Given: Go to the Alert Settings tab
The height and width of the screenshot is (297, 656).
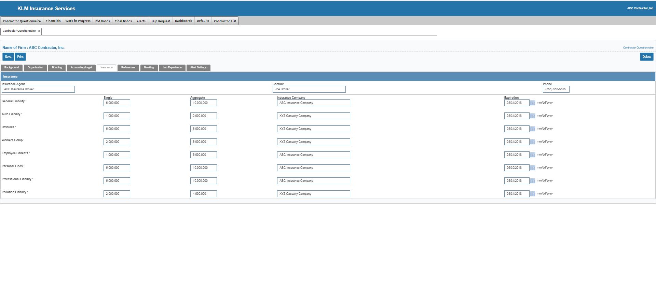Looking at the screenshot, I should (198, 68).
